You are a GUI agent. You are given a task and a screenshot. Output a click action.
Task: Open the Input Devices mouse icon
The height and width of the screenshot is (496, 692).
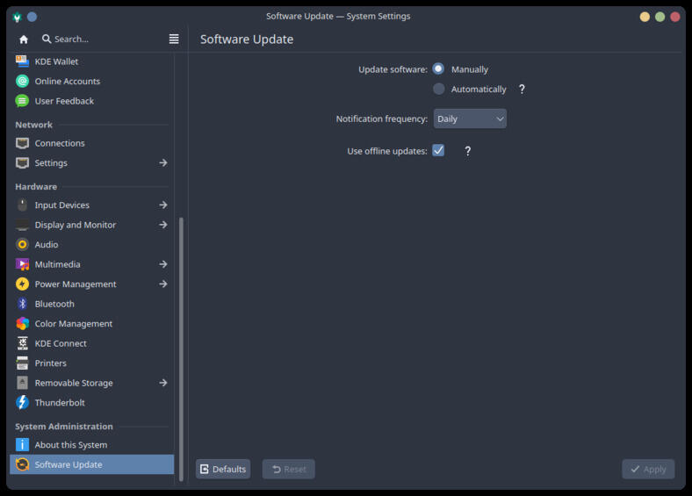(22, 205)
